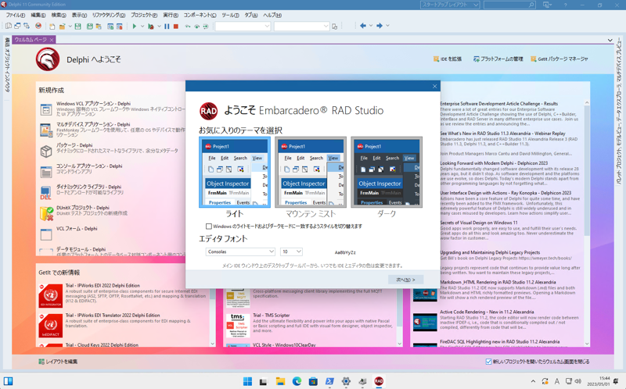Click the プラットフォームの管理 link
Viewport: 626px width, 389px height.
(x=498, y=59)
